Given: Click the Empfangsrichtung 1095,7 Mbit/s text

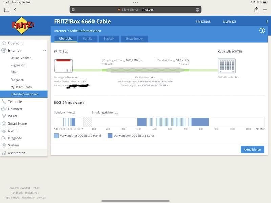Looking at the screenshot, I should pyautogui.click(x=122, y=60).
